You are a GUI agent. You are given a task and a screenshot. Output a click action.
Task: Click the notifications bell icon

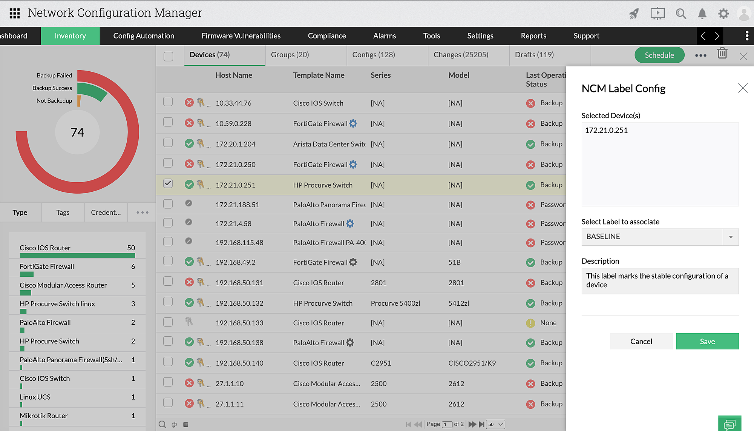(702, 14)
